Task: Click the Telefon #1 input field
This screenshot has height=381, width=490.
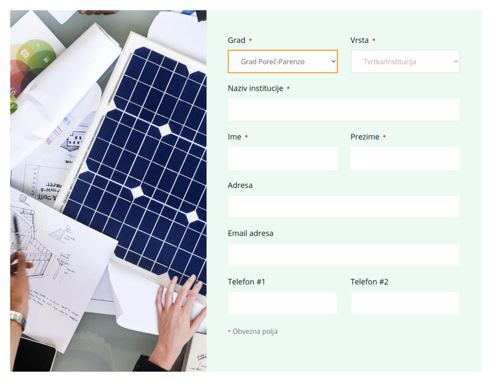Action: pos(282,303)
